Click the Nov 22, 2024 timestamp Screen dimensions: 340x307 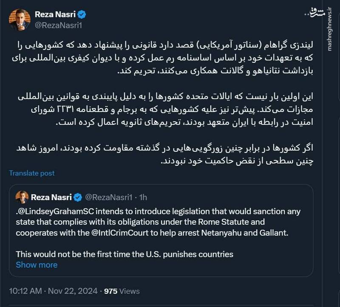coord(73,290)
